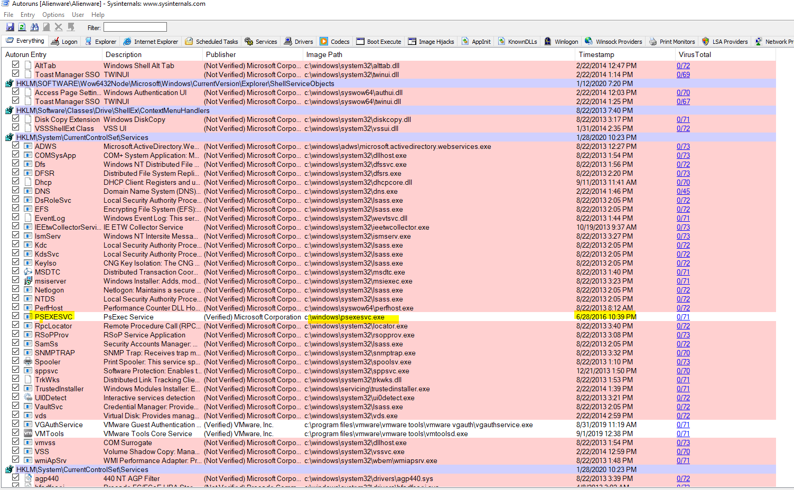This screenshot has height=490, width=794.
Task: Click the TrkWks file icon
Action: click(29, 380)
